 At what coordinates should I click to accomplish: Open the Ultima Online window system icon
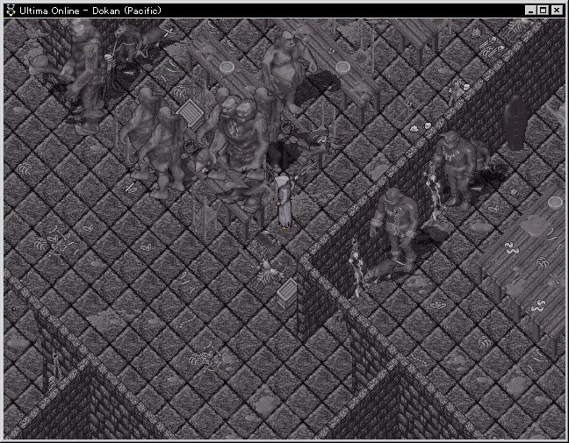click(x=11, y=11)
